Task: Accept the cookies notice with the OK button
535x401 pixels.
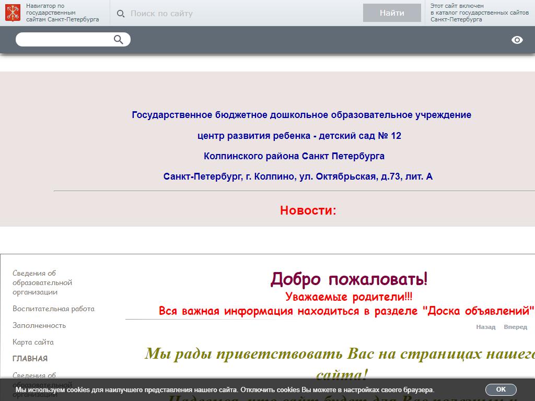Action: click(501, 390)
